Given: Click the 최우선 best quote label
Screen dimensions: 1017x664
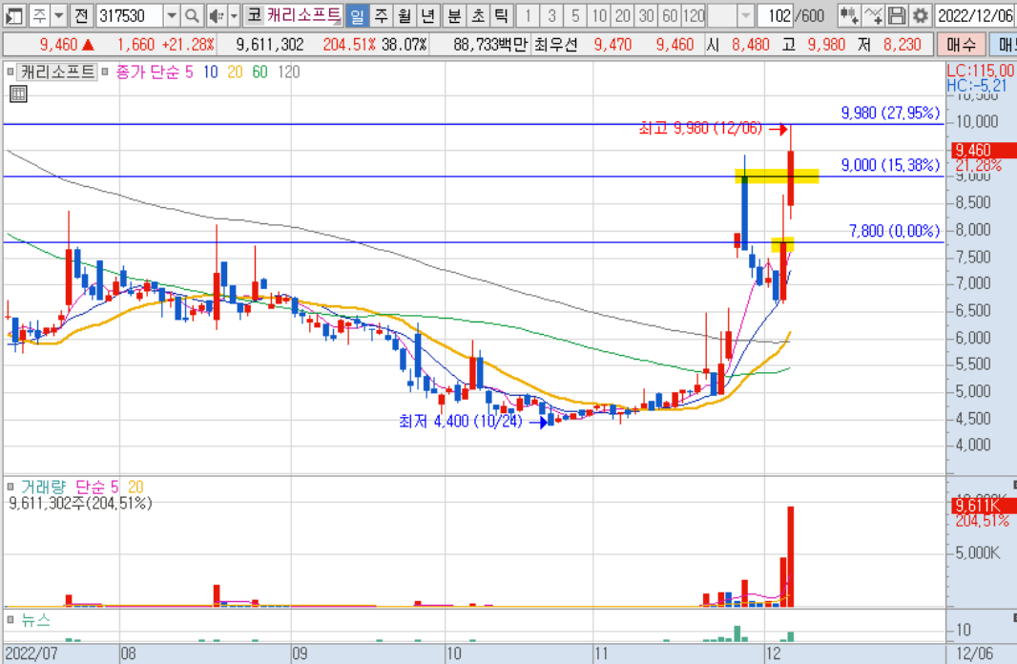Looking at the screenshot, I should click(x=555, y=45).
